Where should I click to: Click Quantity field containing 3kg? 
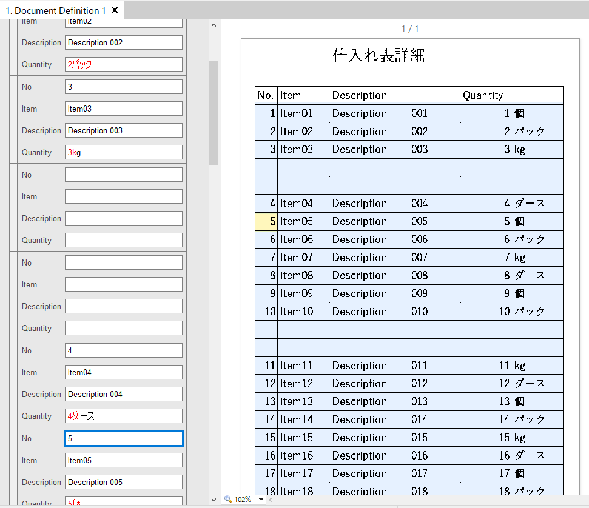coord(124,152)
